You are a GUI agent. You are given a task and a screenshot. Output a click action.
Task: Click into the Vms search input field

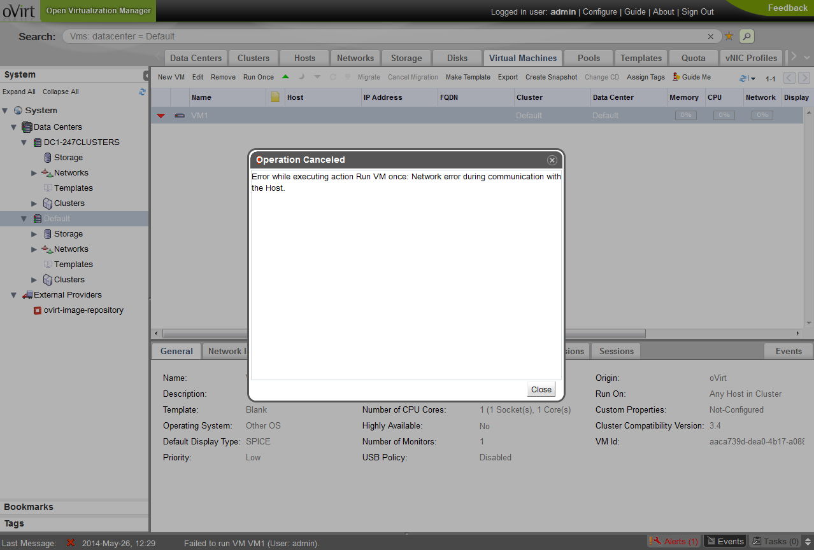tap(382, 36)
